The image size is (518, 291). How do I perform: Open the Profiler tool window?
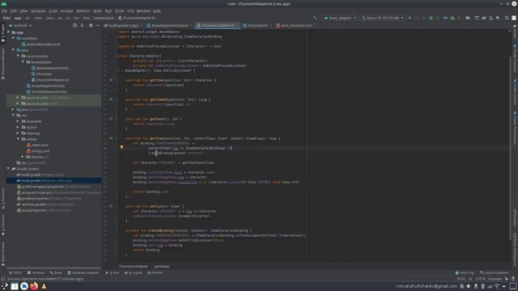click(x=155, y=273)
